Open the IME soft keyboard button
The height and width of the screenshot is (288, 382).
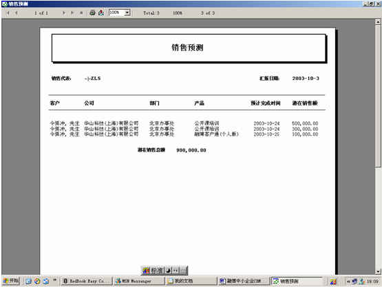(x=184, y=270)
